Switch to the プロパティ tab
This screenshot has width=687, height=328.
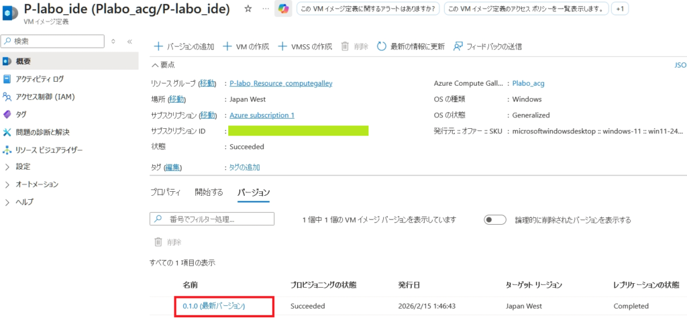(165, 193)
